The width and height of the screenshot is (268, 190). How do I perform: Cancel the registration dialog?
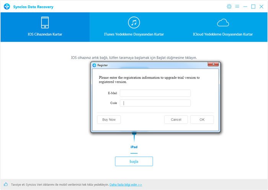point(176,120)
